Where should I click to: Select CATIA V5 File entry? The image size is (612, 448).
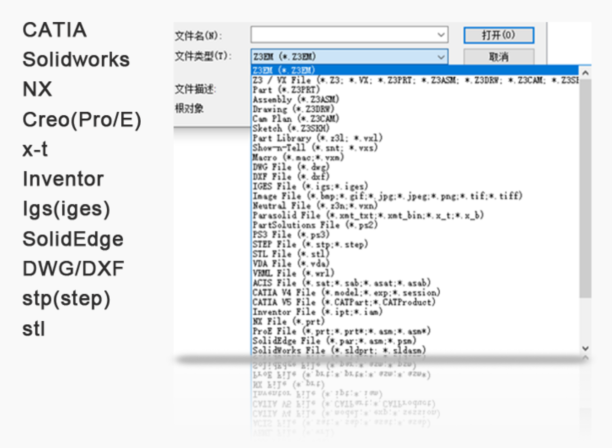pyautogui.click(x=344, y=302)
